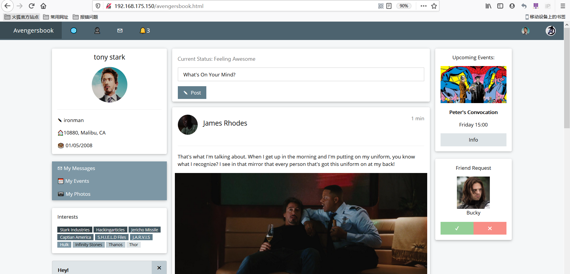
Task: Open the page actions three-dot menu
Action: [424, 6]
